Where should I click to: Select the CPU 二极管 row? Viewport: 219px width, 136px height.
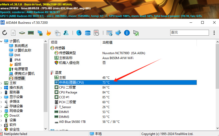click(x=123, y=87)
